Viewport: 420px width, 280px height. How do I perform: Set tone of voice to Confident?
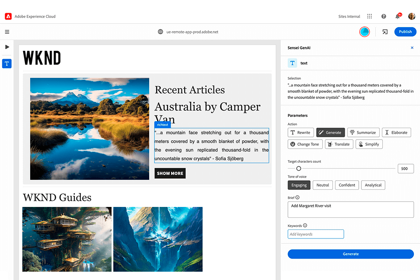coord(346,185)
